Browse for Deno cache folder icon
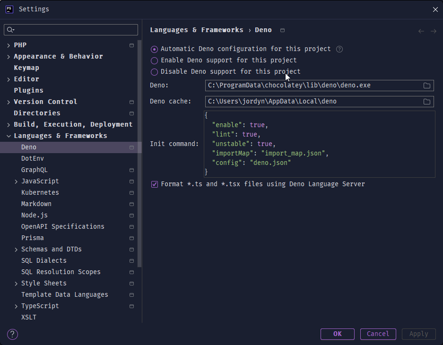 [426, 102]
